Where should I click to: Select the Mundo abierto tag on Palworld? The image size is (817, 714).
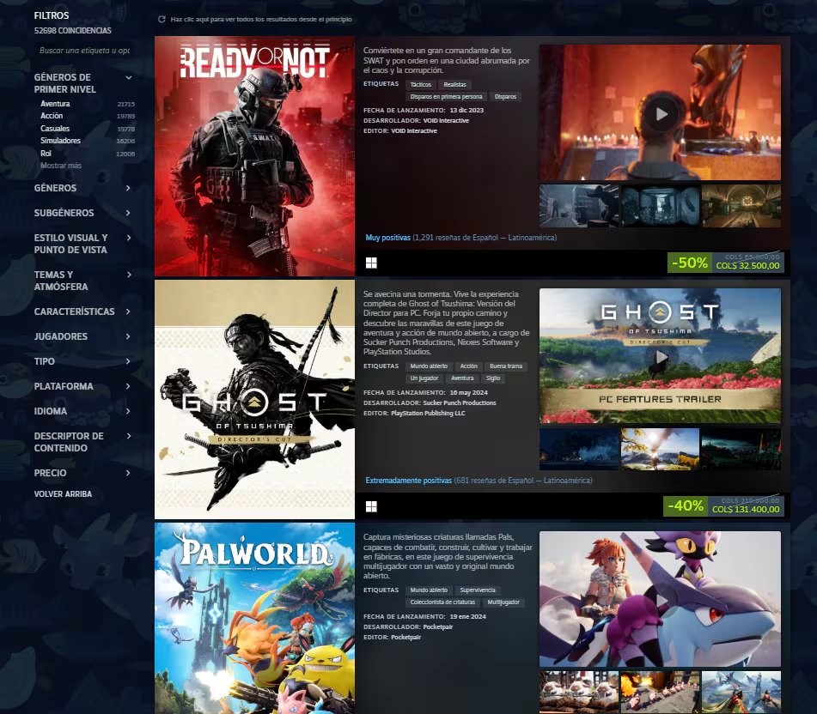coord(429,590)
